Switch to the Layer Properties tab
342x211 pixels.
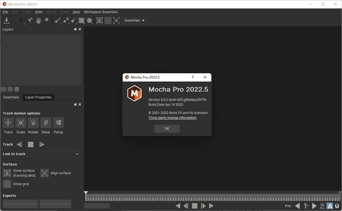pos(38,97)
